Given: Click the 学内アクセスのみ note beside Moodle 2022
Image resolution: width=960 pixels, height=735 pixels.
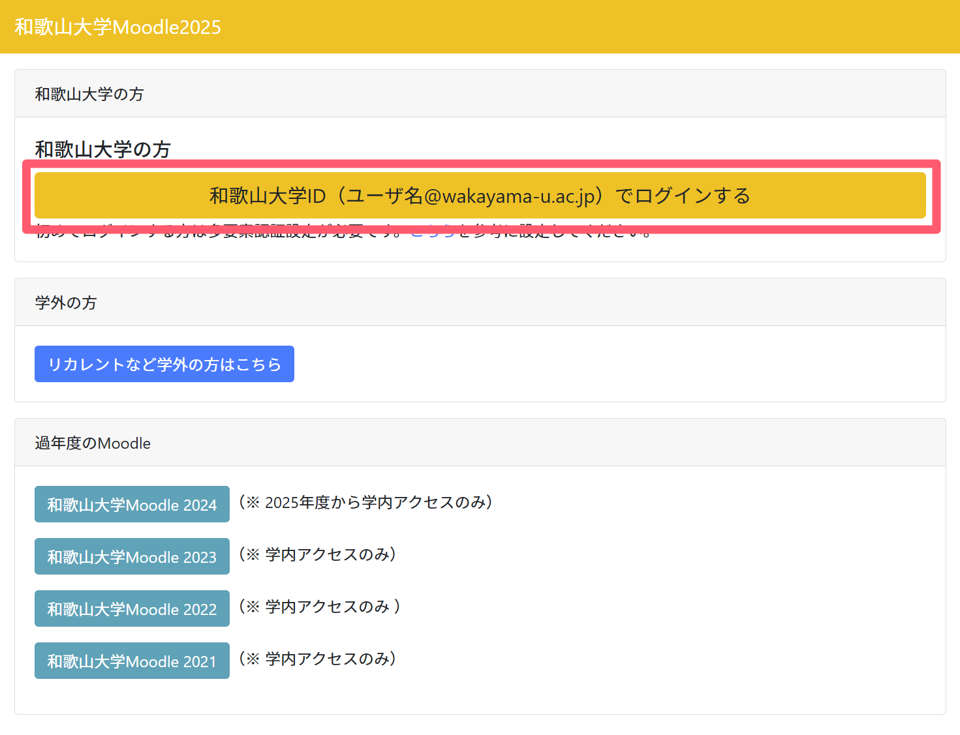Looking at the screenshot, I should [320, 607].
